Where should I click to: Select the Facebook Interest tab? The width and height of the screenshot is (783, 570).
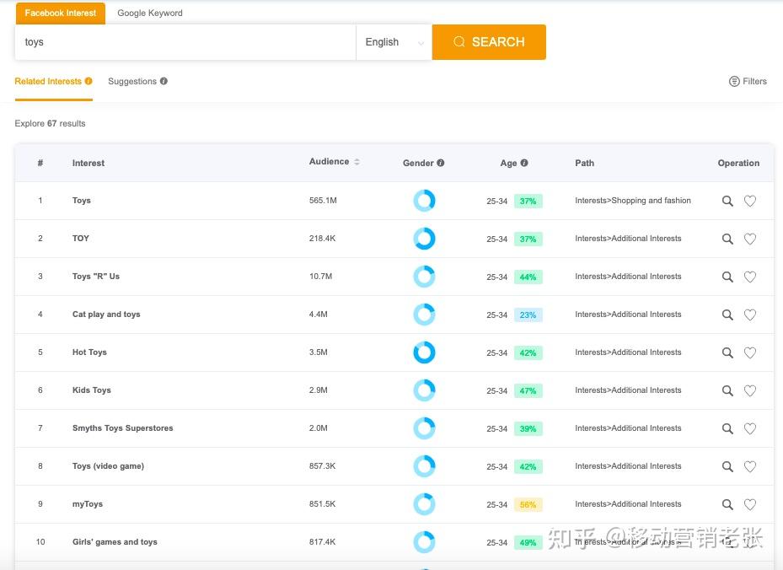coord(61,13)
